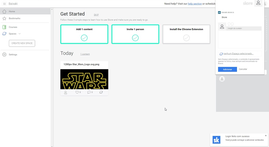Click the comment bubble icon on the card
This screenshot has height=147, width=269.
[x=89, y=92]
